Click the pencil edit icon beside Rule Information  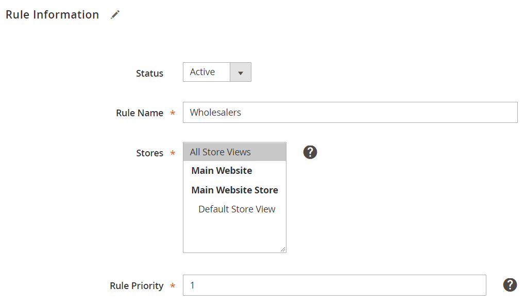click(115, 15)
